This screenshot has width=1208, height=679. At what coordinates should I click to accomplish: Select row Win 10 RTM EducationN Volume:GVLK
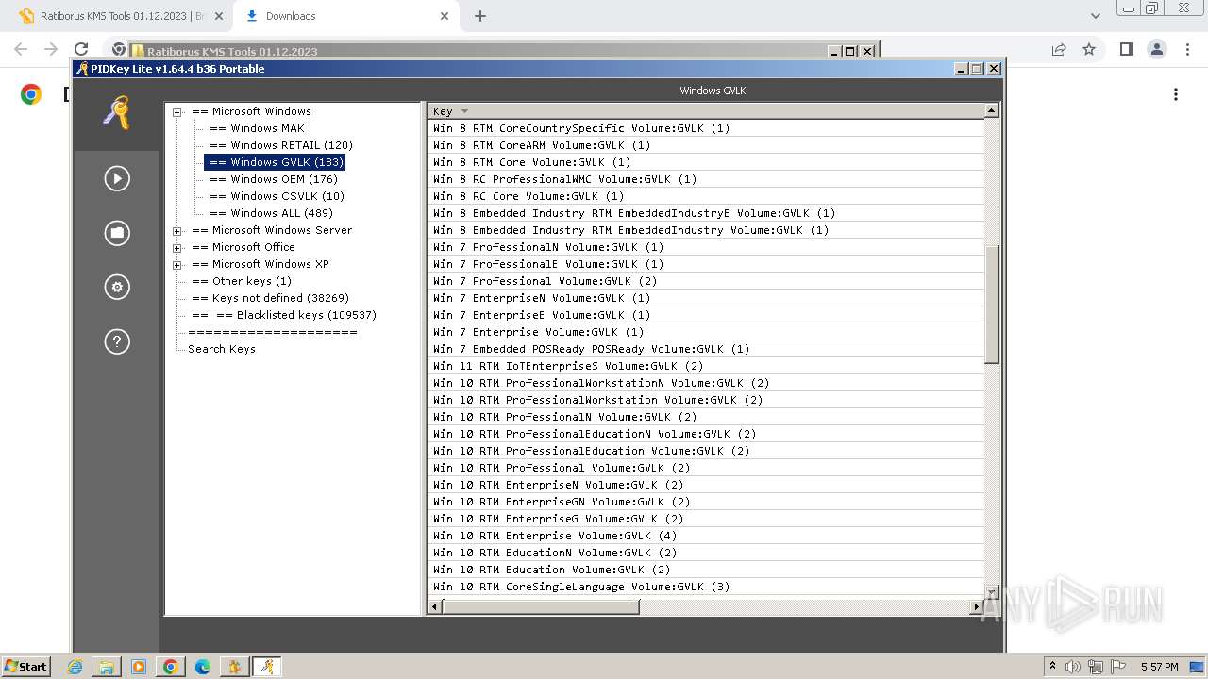coord(706,553)
